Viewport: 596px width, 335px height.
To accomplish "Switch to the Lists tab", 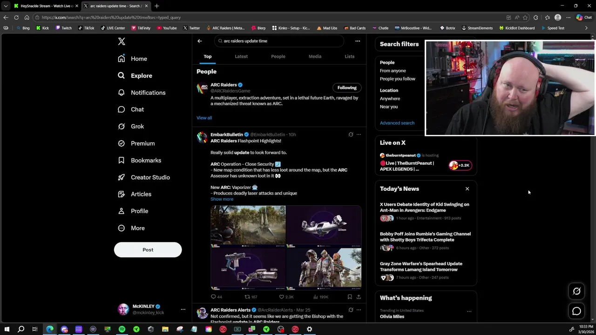I will coord(349,56).
